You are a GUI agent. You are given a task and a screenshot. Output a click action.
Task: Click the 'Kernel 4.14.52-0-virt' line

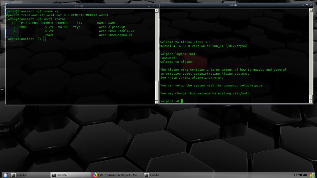tap(204, 46)
